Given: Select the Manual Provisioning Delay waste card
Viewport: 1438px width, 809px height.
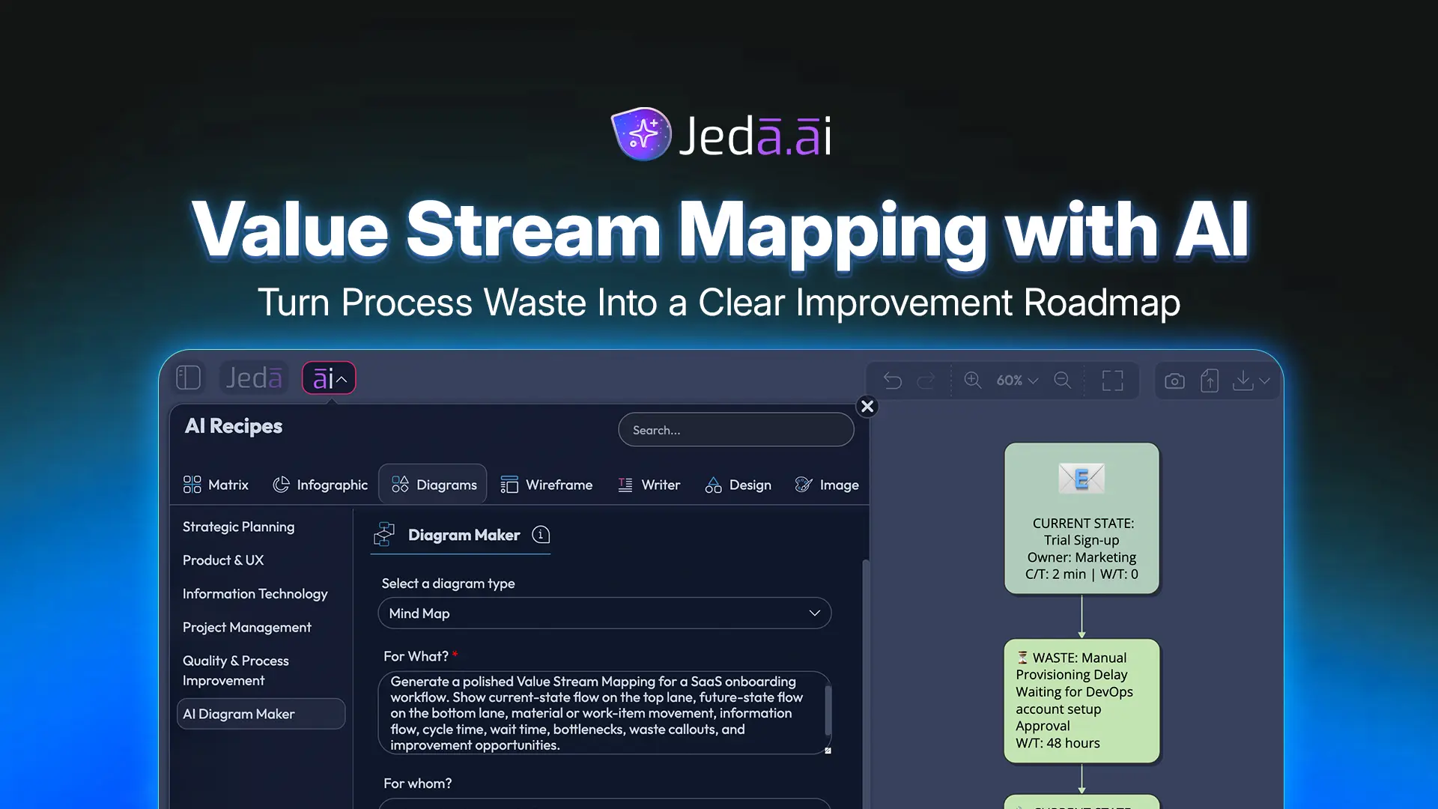Looking at the screenshot, I should 1081,701.
